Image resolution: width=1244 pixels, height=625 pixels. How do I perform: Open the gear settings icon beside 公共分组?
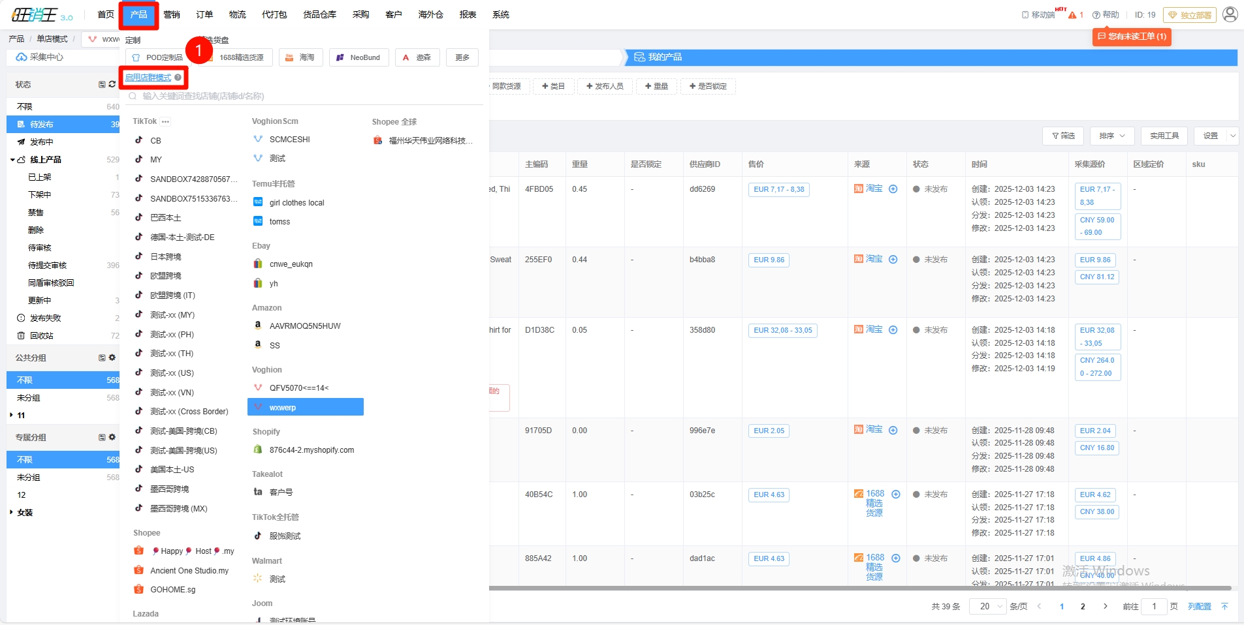click(112, 358)
